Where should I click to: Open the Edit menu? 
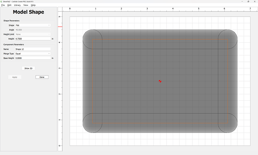point(9,5)
